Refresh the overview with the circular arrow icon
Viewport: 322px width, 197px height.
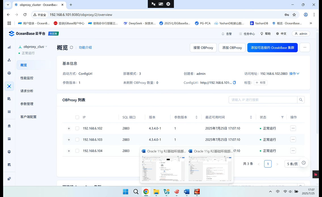(71, 48)
